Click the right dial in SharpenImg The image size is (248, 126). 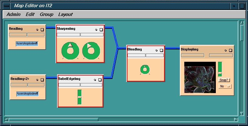click(x=91, y=50)
